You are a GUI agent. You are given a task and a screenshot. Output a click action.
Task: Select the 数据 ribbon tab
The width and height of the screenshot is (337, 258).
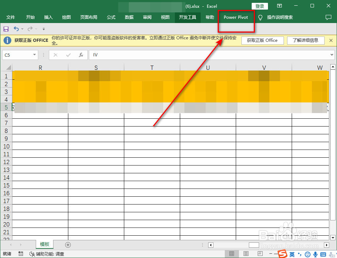[x=129, y=17]
